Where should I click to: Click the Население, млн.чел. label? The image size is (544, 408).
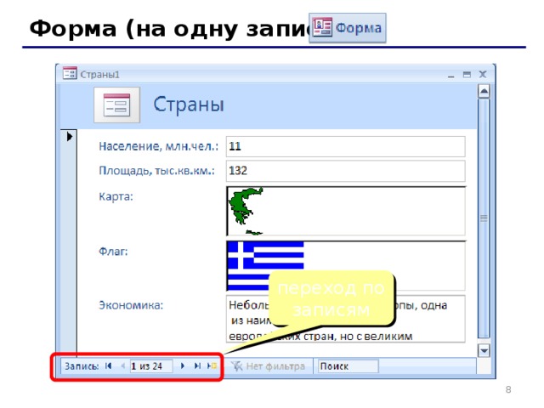(x=159, y=146)
